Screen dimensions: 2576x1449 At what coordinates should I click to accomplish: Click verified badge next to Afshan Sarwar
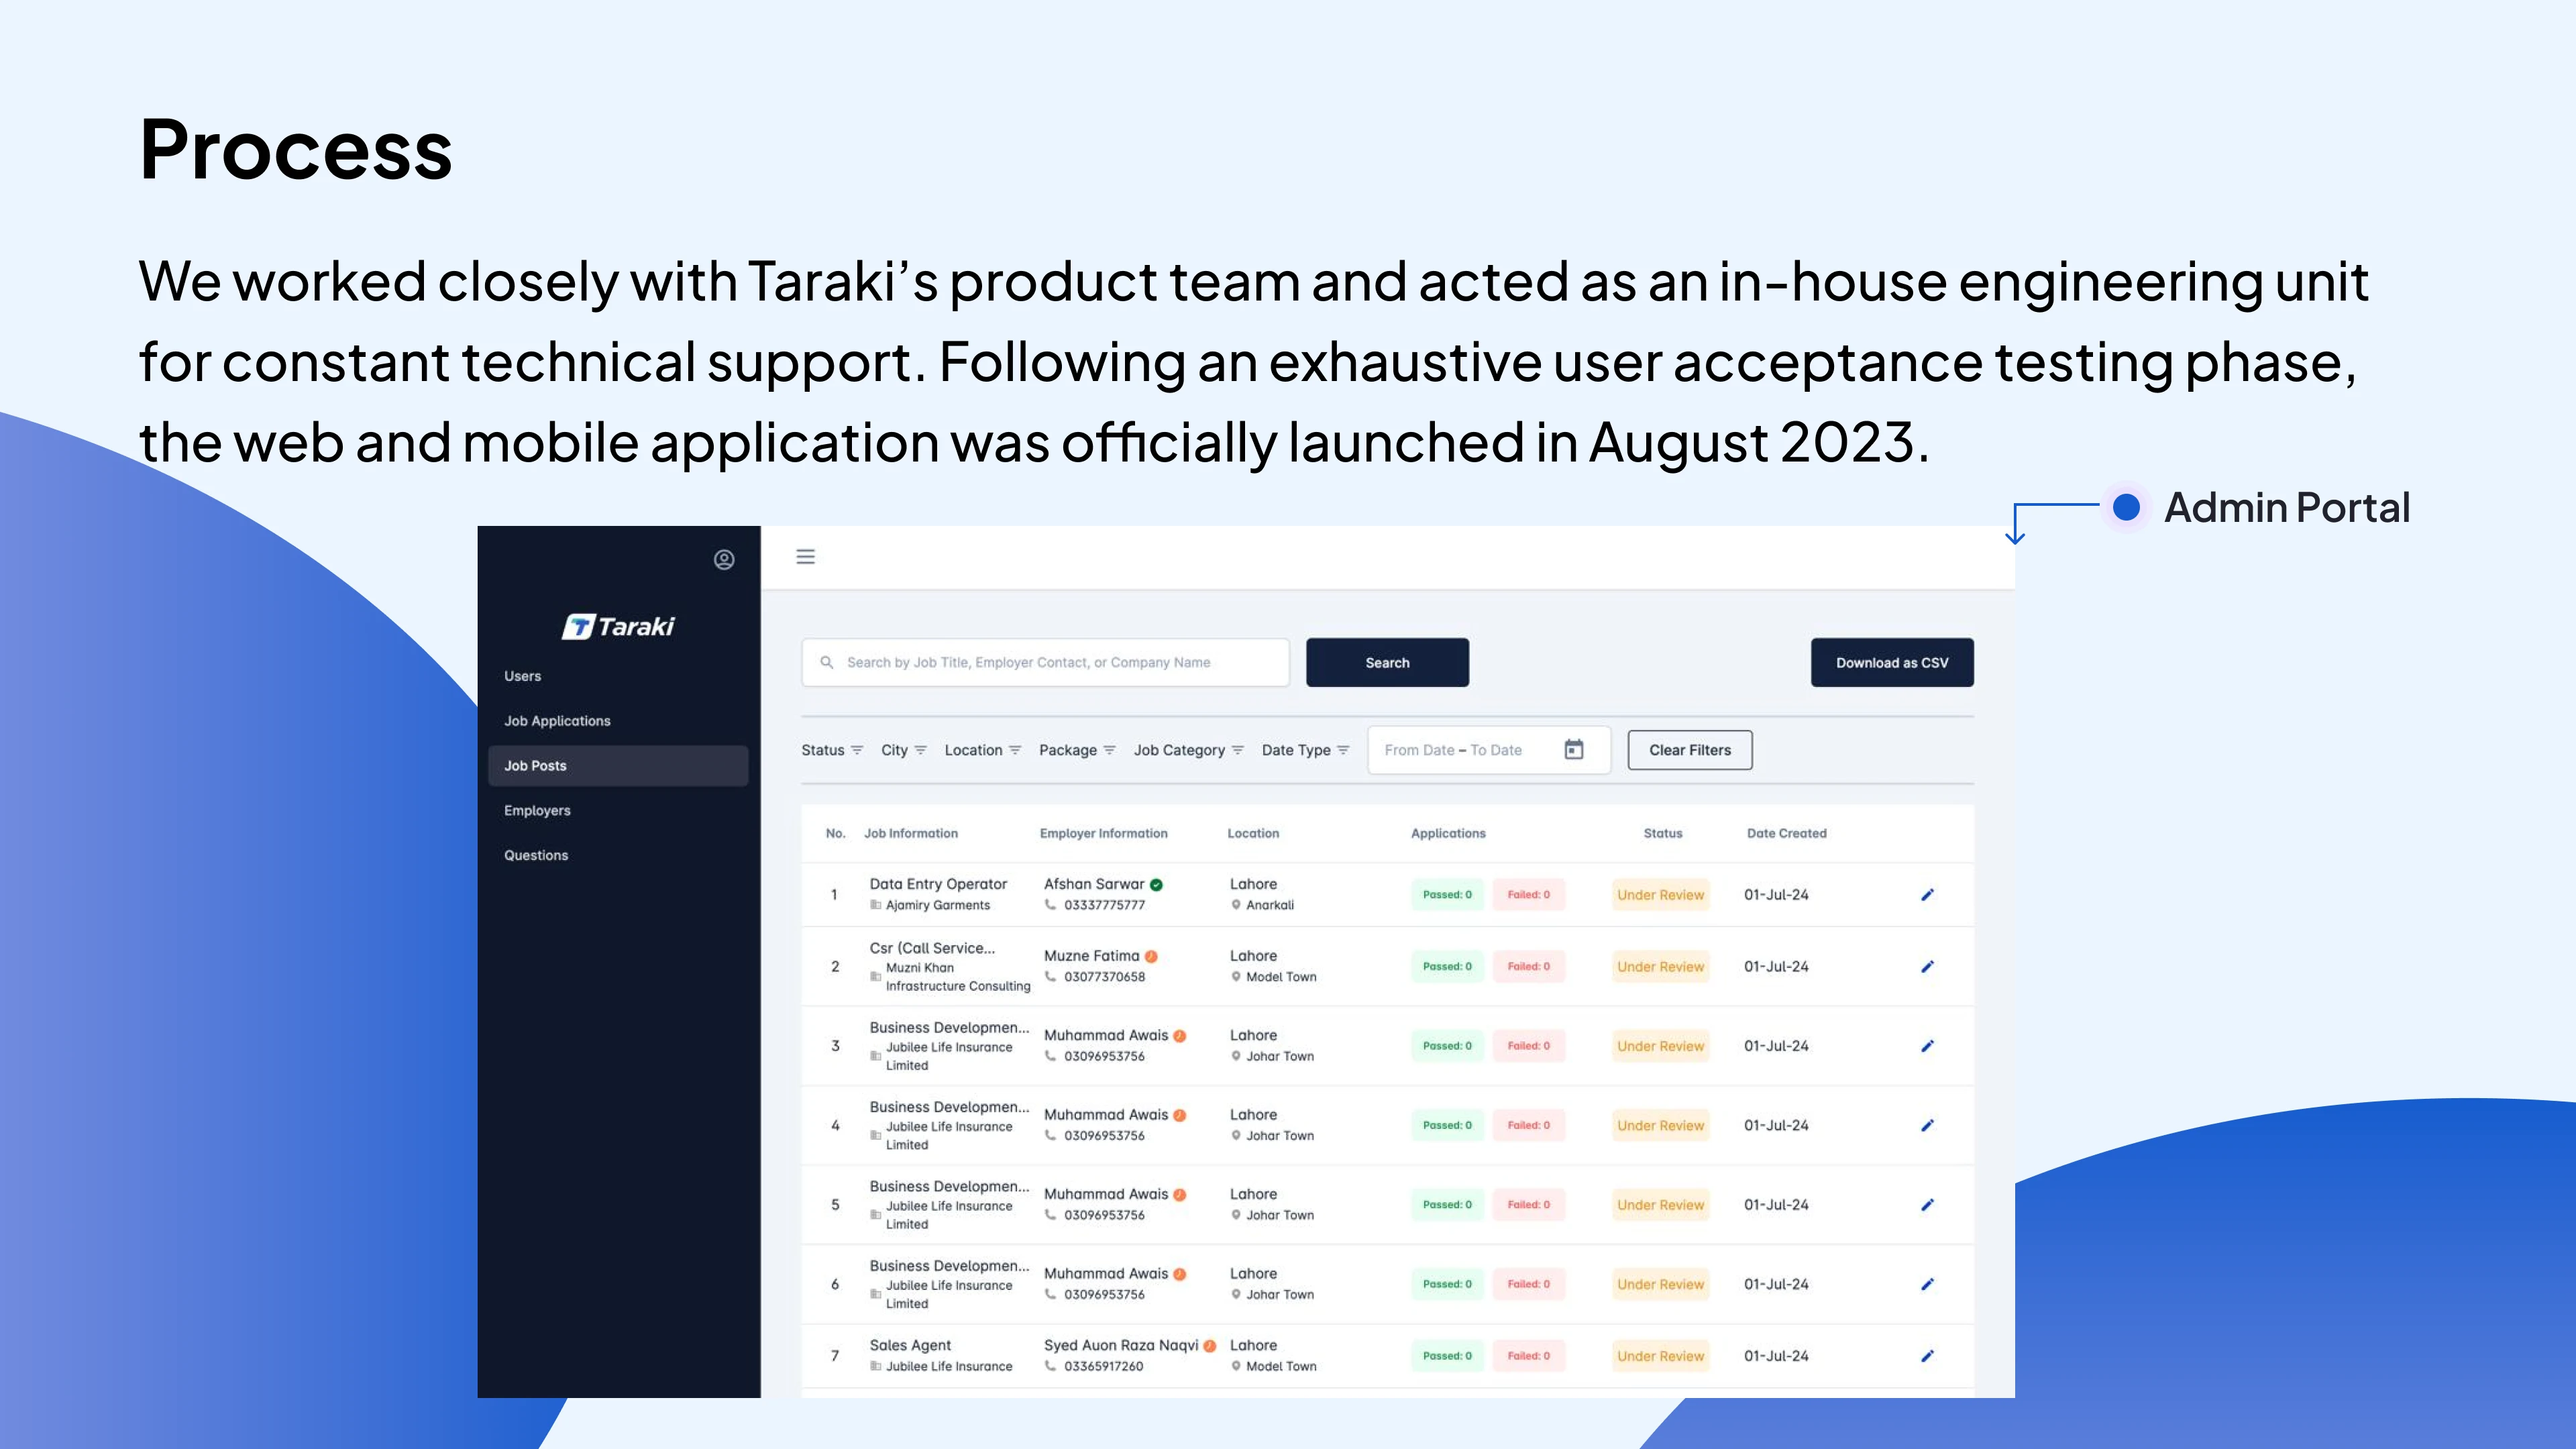coord(1156,884)
